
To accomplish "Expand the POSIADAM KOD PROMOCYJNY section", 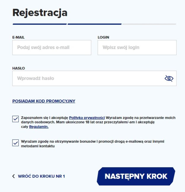I will (x=44, y=101).
